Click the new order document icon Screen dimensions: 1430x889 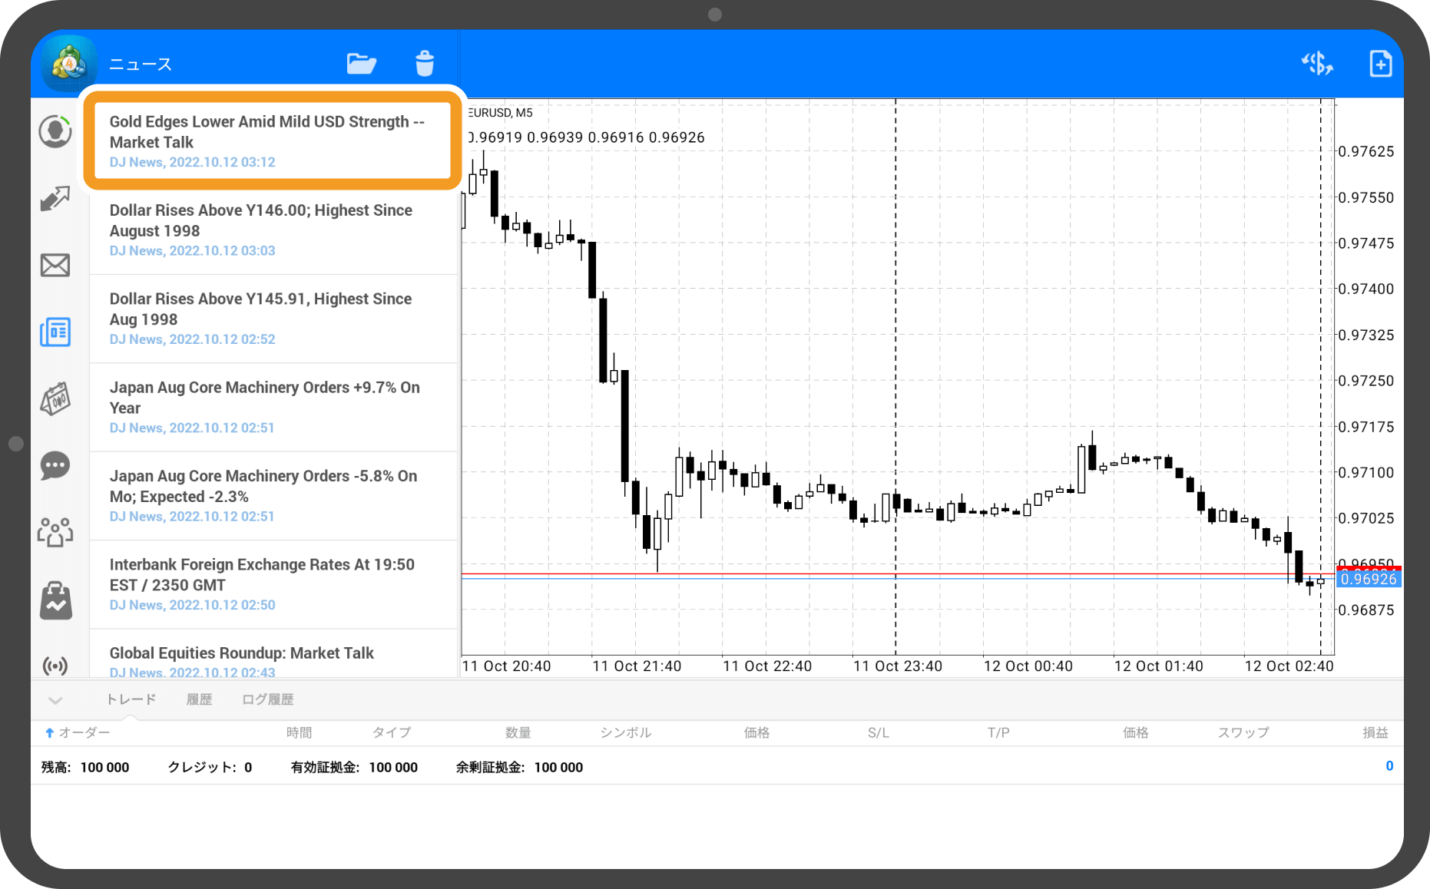click(1380, 64)
